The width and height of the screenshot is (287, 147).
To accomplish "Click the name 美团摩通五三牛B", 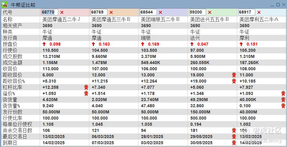I will click(111, 19).
